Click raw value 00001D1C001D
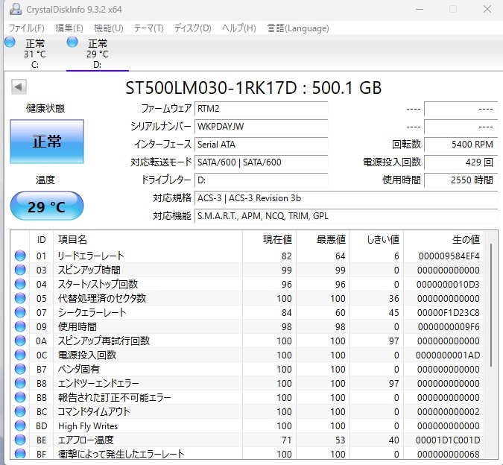The image size is (503, 465). 448,440
